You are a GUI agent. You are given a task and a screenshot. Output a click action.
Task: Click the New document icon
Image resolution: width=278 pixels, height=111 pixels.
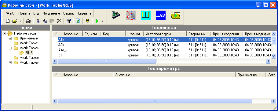click(8, 21)
